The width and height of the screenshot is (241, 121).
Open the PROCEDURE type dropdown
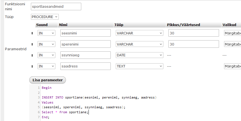(x=45, y=17)
